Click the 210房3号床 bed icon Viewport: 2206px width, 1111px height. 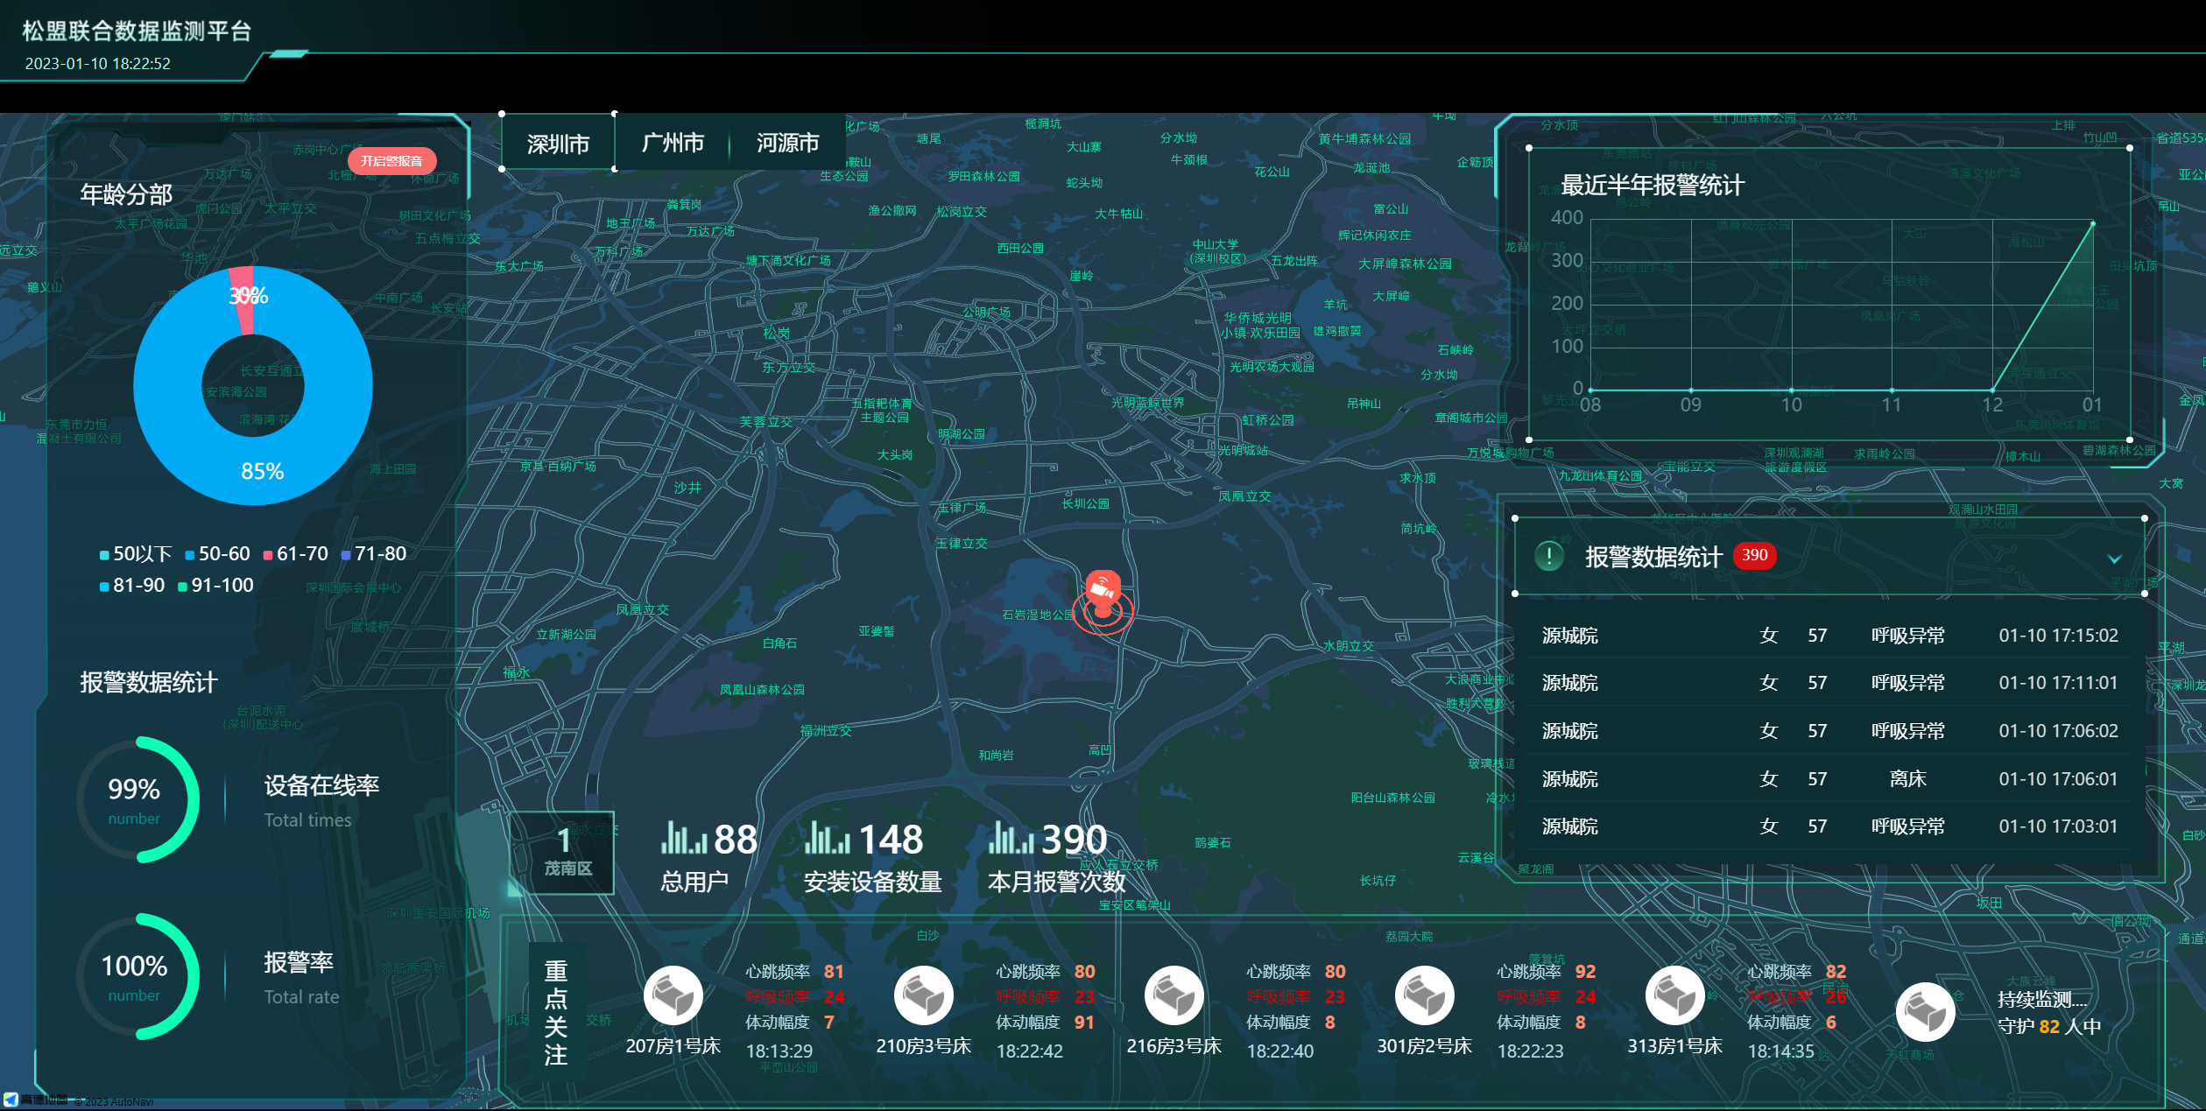924,996
